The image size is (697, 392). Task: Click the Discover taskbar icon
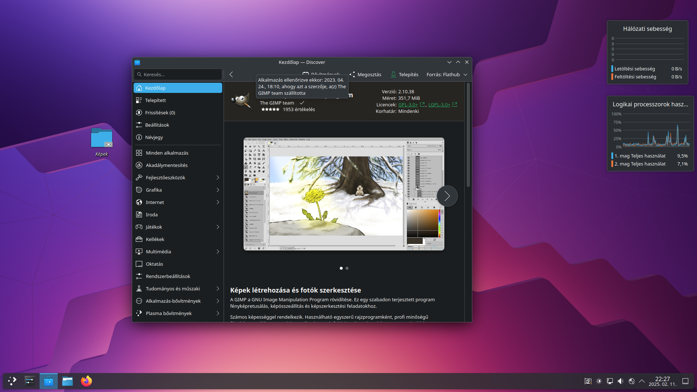[49, 381]
